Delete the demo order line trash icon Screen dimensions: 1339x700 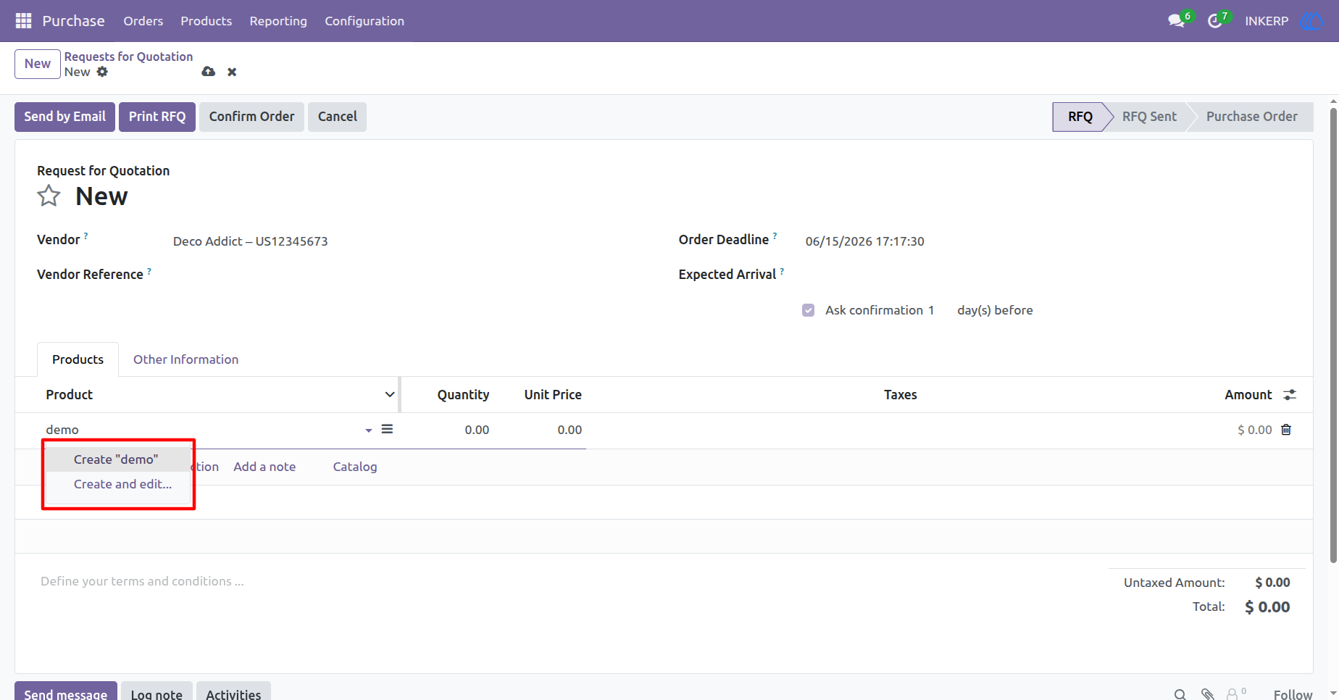tap(1286, 430)
